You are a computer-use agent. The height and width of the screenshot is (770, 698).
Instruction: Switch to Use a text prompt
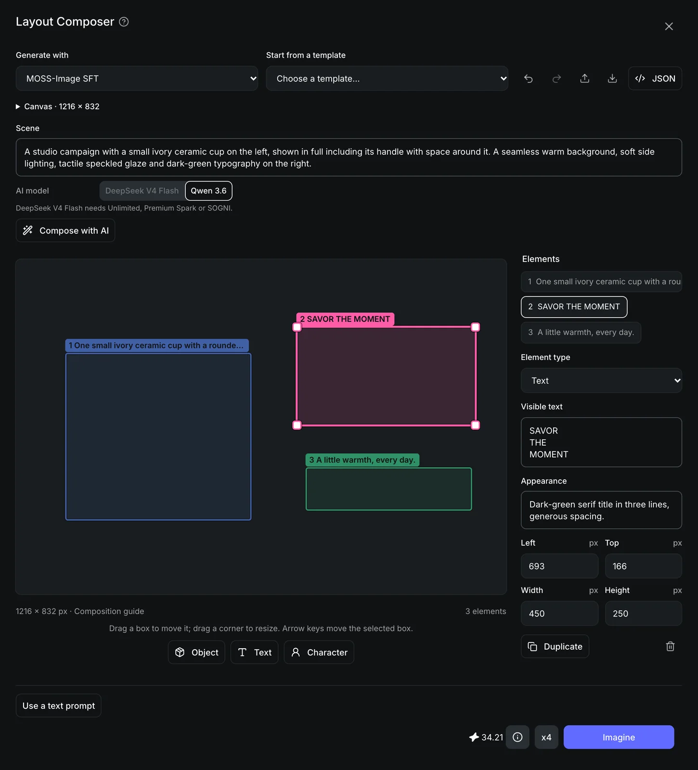click(59, 706)
